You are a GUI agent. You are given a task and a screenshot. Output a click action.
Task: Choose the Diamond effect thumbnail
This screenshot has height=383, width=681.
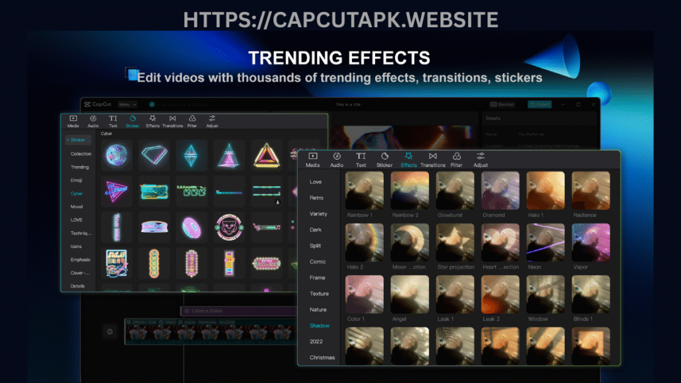[x=500, y=190]
